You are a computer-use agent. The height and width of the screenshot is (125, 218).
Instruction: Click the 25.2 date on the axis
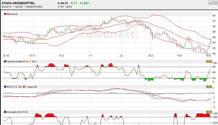coord(150,56)
